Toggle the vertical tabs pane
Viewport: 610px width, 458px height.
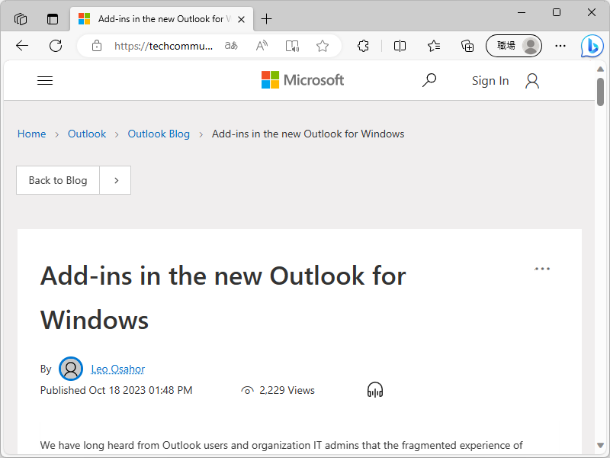(53, 19)
